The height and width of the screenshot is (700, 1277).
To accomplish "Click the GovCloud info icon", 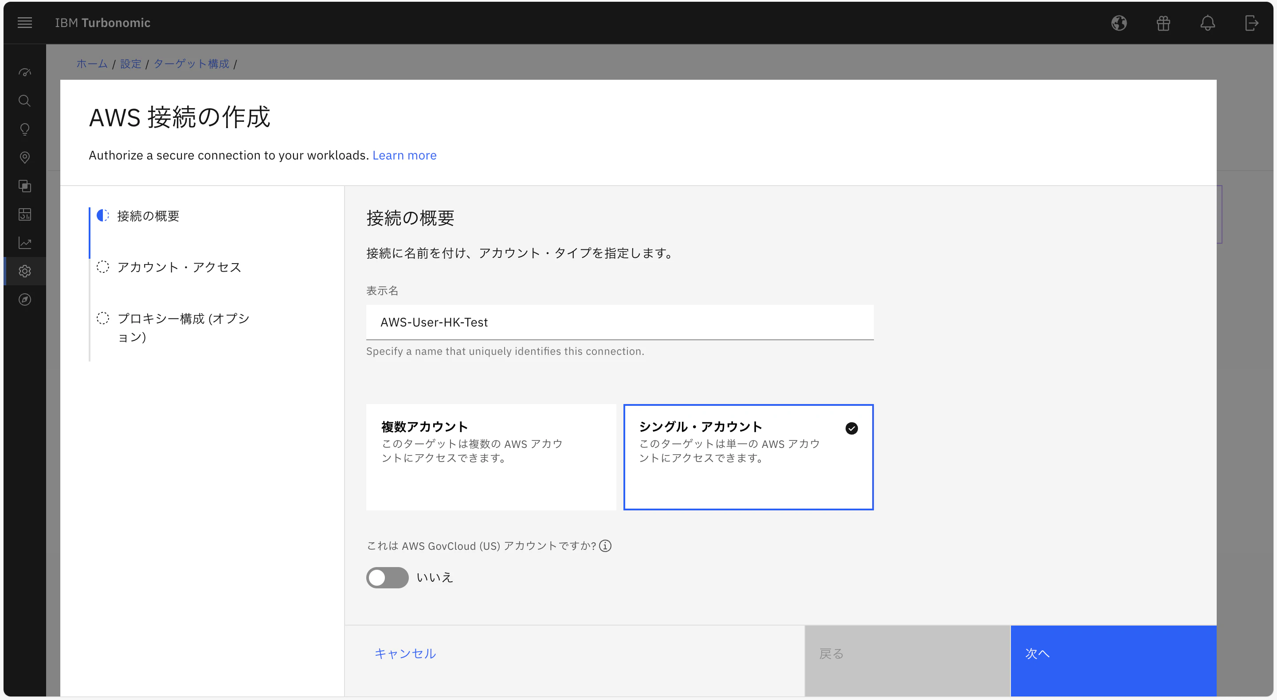I will click(x=605, y=545).
